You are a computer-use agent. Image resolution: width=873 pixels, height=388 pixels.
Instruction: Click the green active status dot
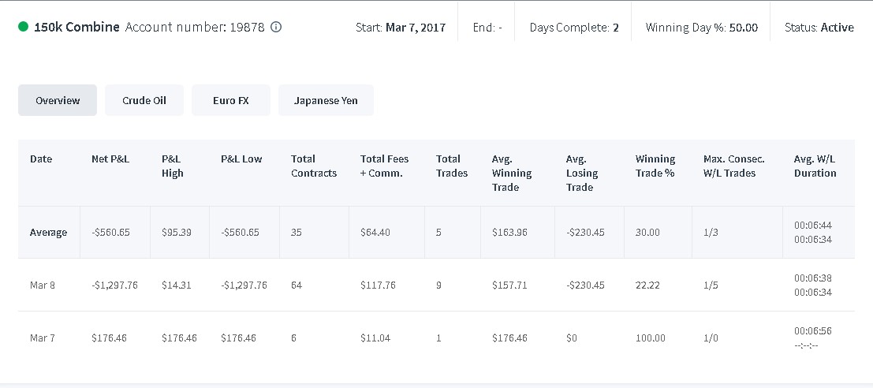pos(24,26)
